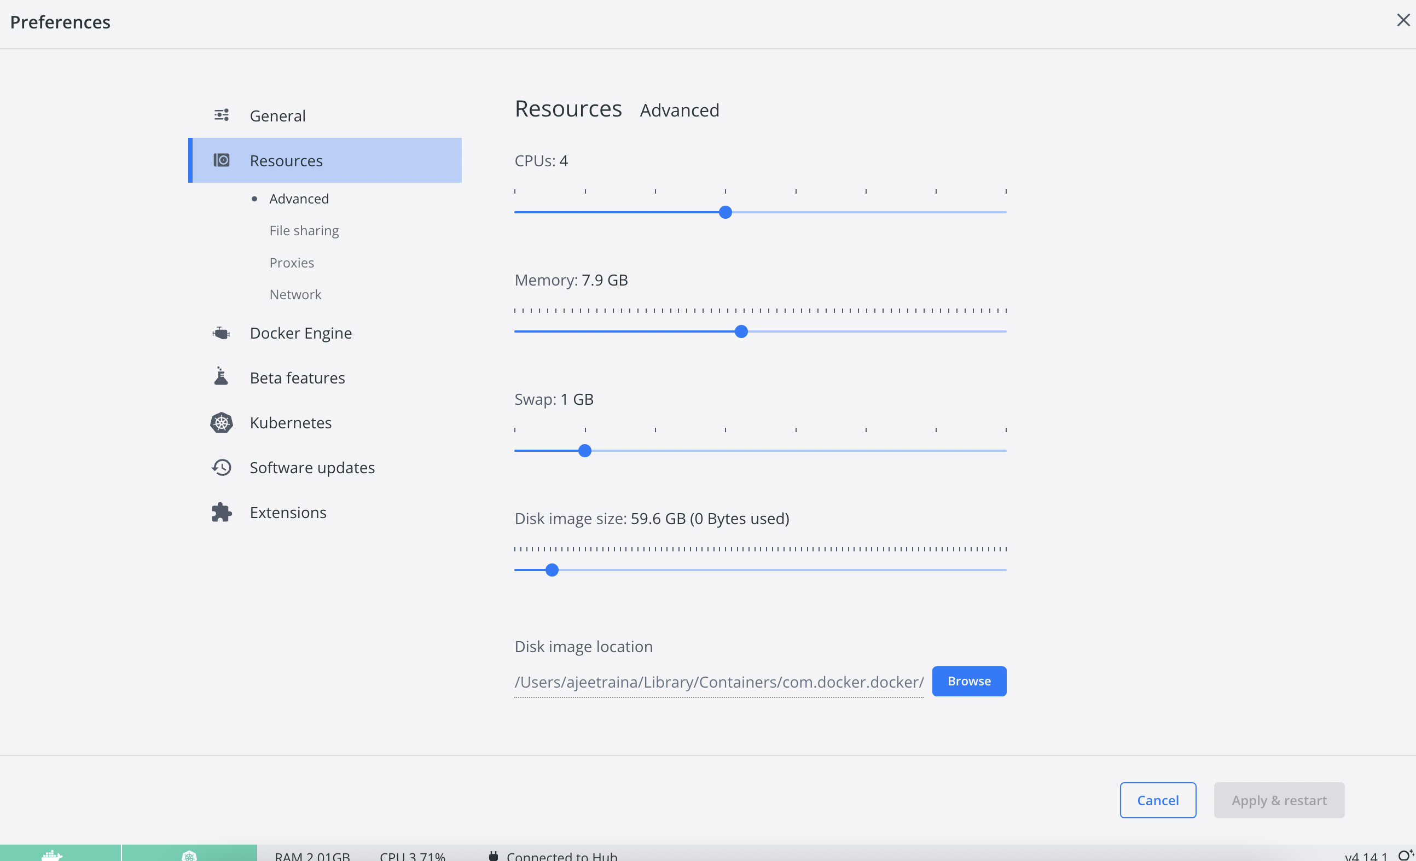
Task: Click the Extensions puzzle piece icon
Action: click(x=221, y=513)
